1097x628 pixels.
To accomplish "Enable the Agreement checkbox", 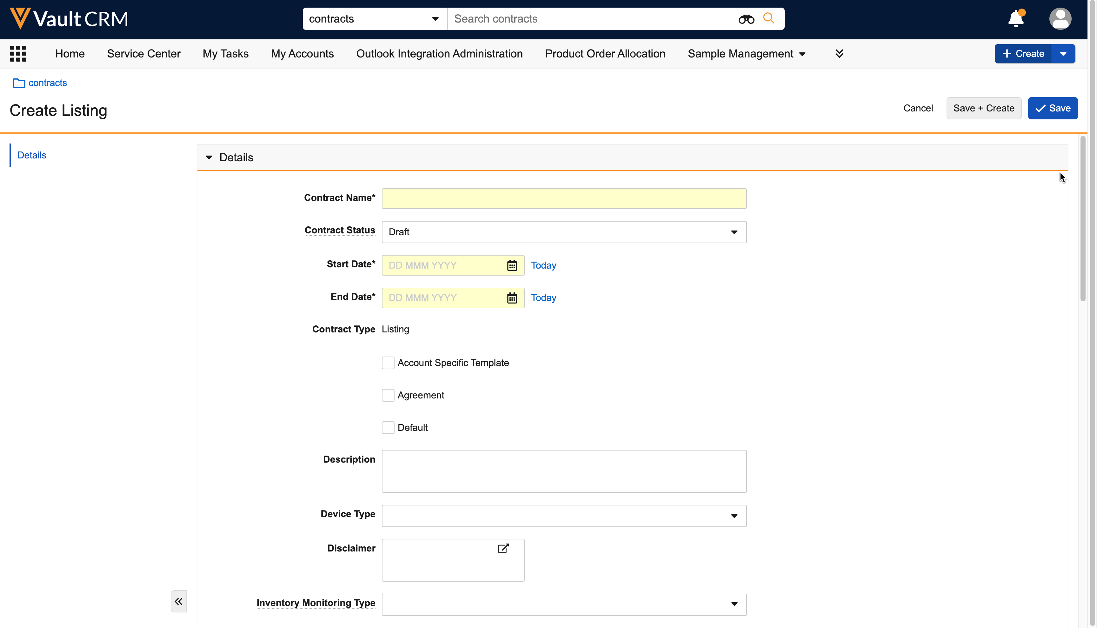I will click(x=388, y=395).
